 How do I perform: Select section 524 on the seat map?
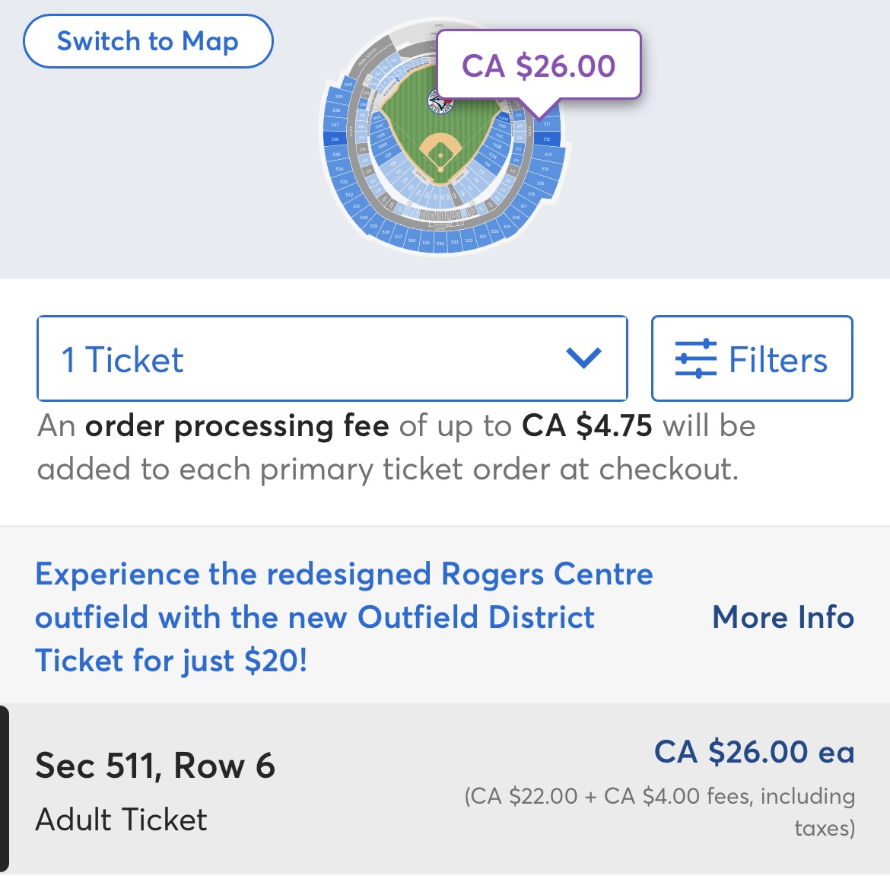[x=440, y=244]
